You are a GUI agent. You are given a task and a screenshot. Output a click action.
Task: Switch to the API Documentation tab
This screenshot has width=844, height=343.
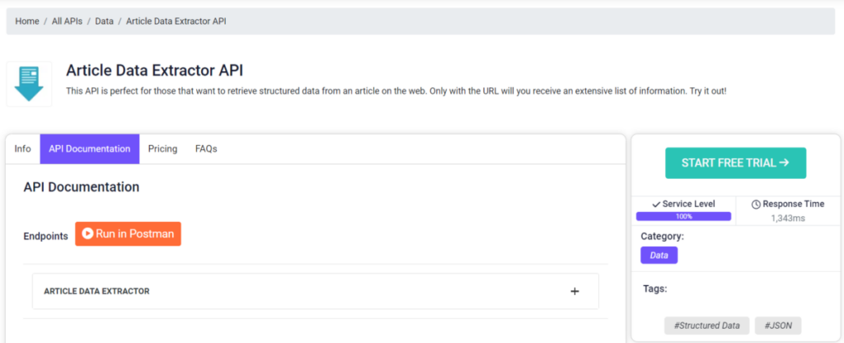coord(89,148)
